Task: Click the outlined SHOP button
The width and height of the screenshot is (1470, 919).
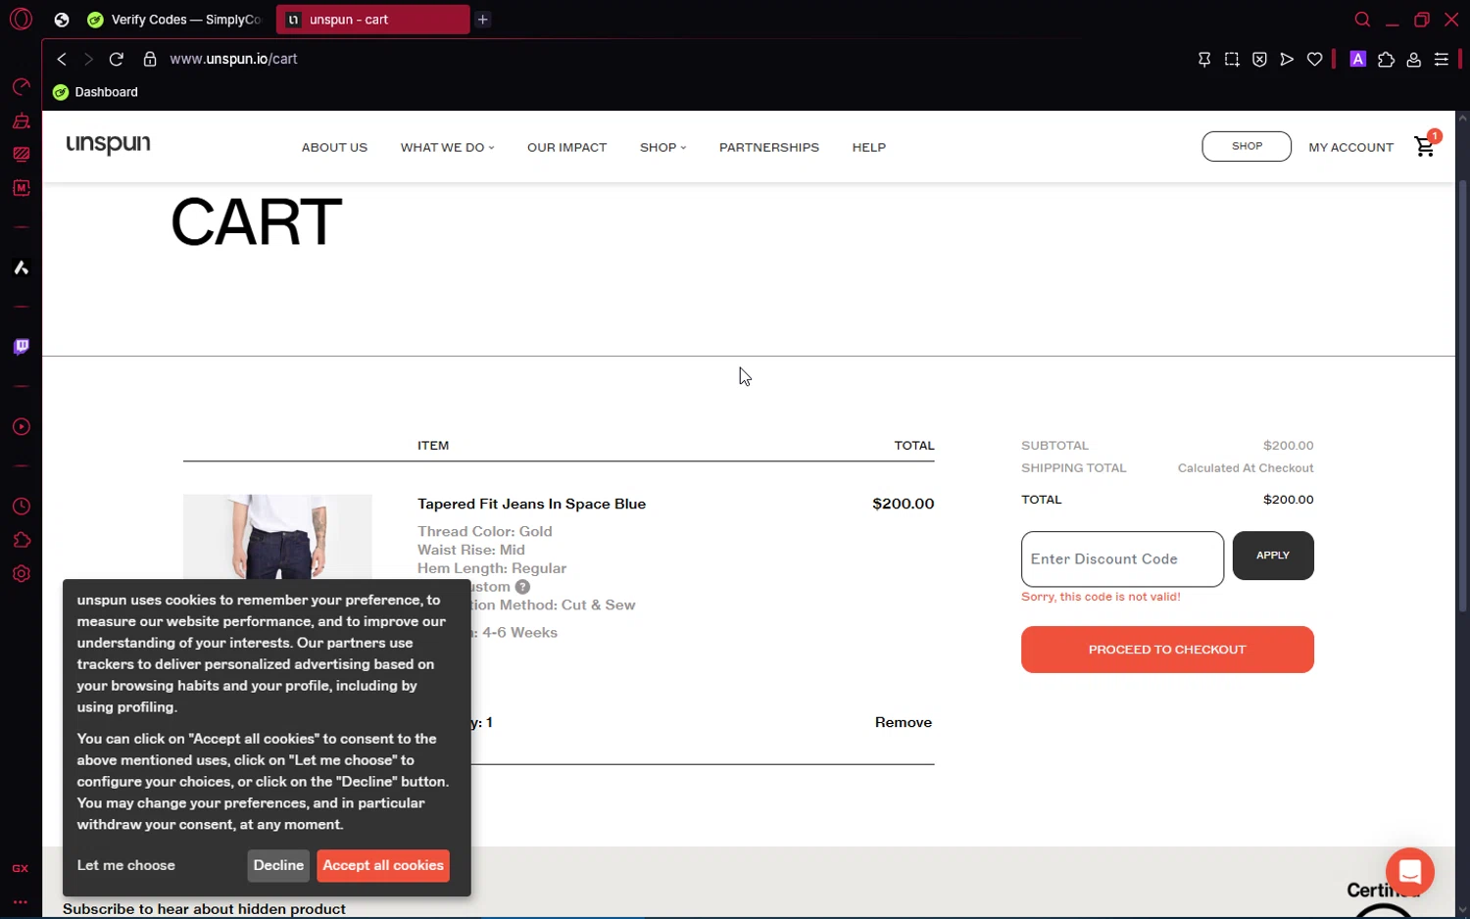Action: tap(1247, 146)
